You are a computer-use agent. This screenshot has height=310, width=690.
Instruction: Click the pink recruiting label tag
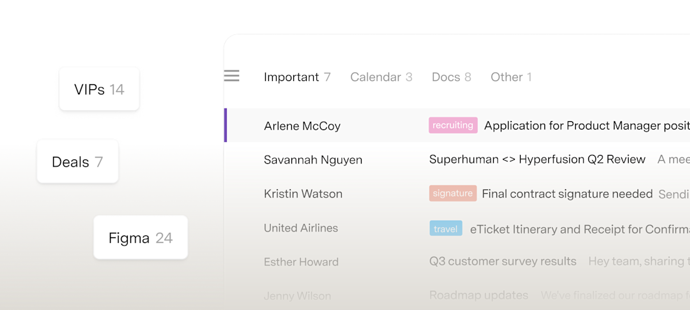click(453, 126)
